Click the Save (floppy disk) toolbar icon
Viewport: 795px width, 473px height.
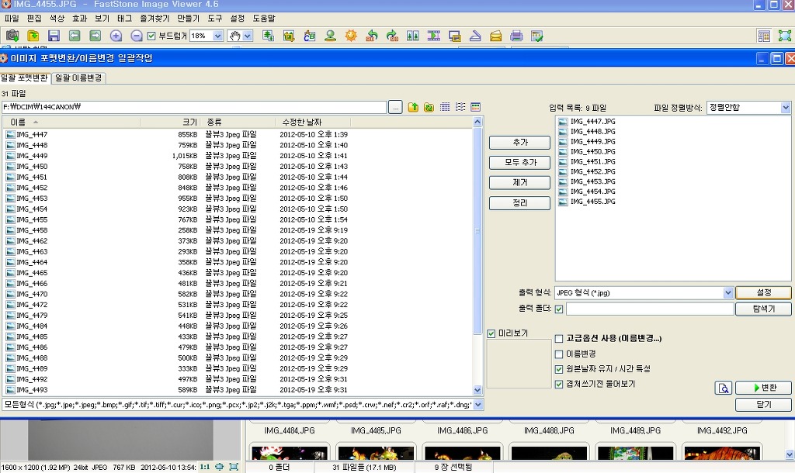[54, 36]
